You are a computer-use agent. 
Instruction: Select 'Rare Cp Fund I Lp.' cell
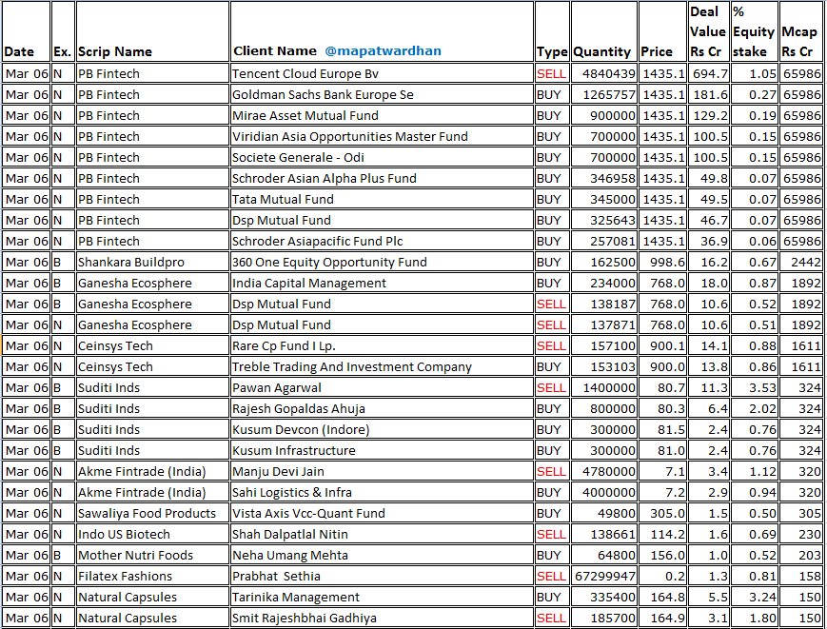click(382, 345)
